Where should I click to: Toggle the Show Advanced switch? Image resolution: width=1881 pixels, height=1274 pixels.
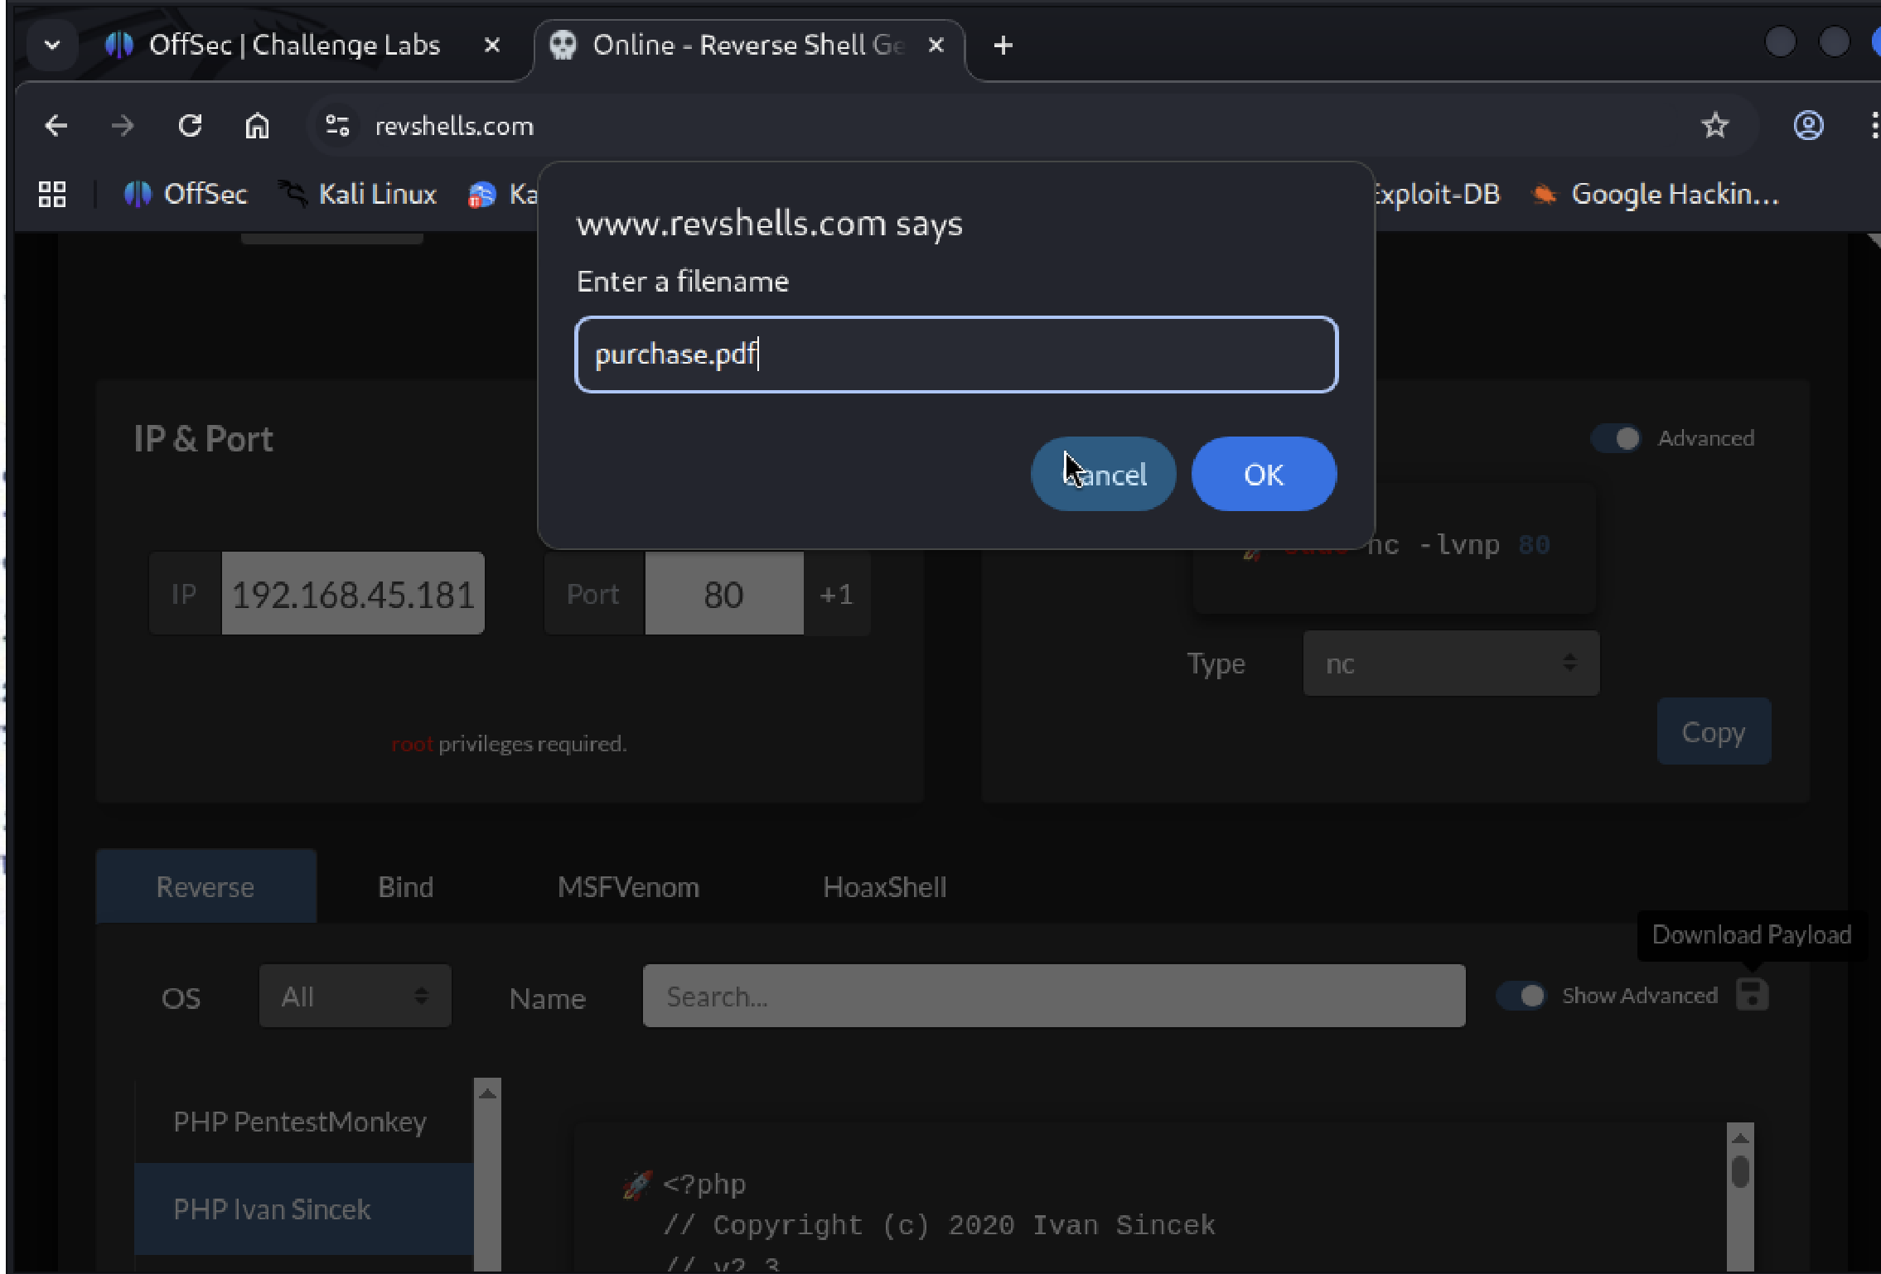pyautogui.click(x=1521, y=995)
